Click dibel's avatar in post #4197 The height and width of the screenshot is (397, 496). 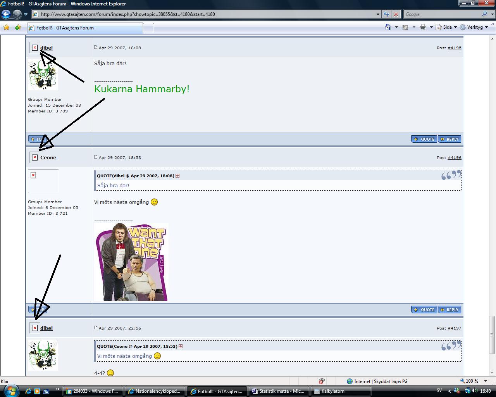click(43, 355)
